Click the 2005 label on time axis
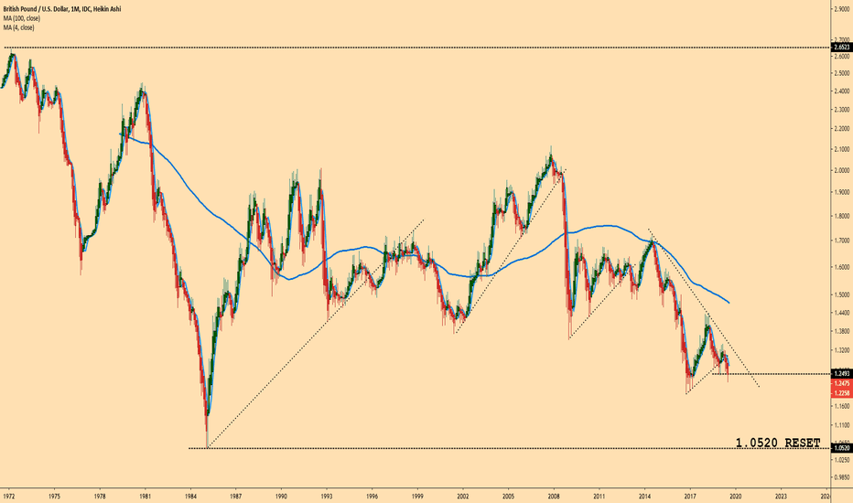 (x=508, y=496)
